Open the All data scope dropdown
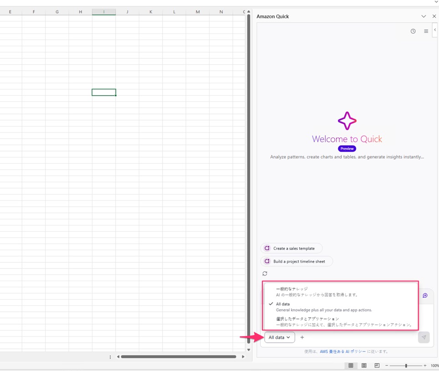This screenshot has height=371, width=439. 280,337
